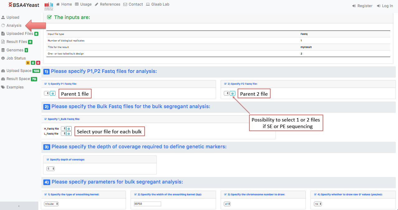Viewport: 398px width, 210px height.
Task: Click the Register link
Action: (362, 6)
